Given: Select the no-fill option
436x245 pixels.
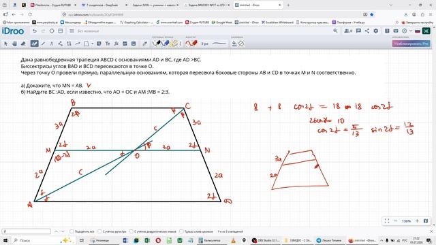Looking at the screenshot, I should pos(241,44).
